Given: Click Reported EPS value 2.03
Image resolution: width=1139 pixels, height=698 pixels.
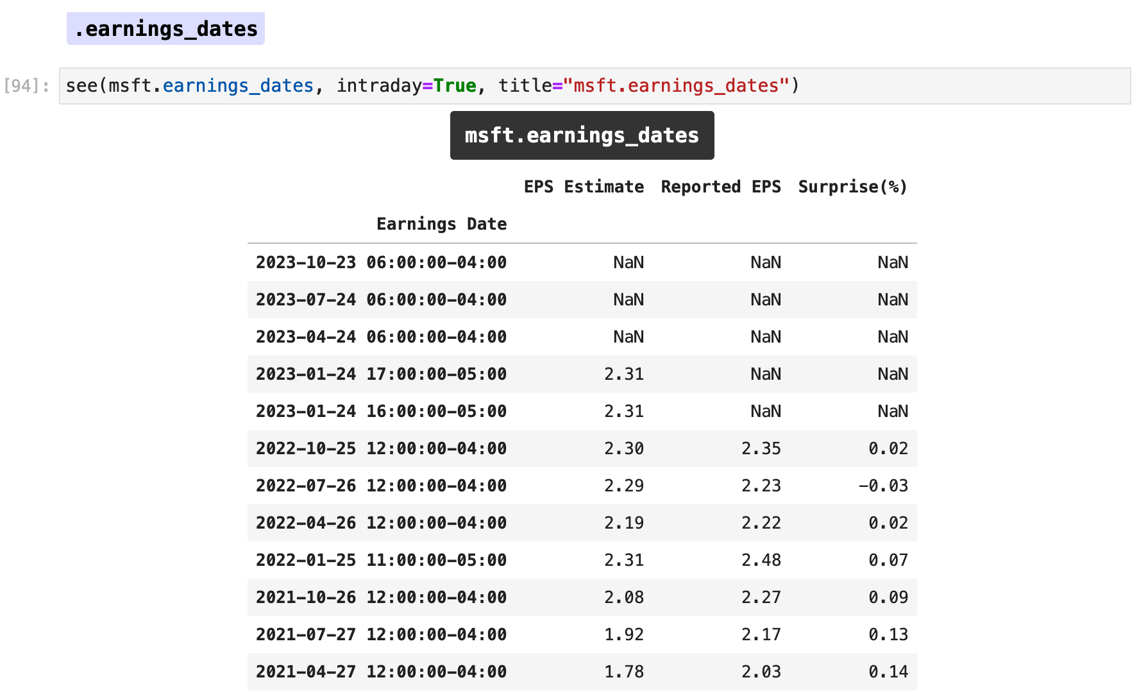Looking at the screenshot, I should (761, 672).
